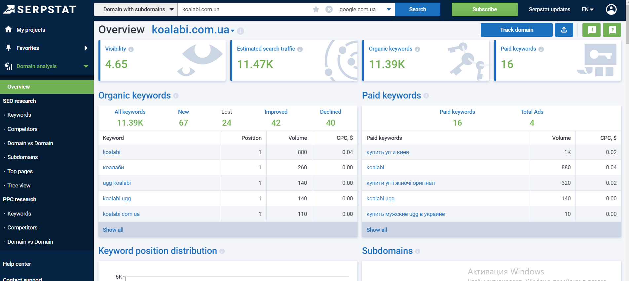Click the New keywords count 67
This screenshot has height=281, width=629.
(x=183, y=123)
